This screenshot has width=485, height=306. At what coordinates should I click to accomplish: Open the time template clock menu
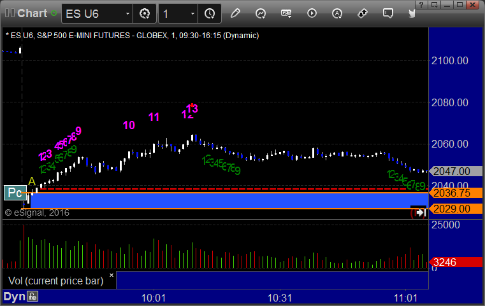coord(210,13)
